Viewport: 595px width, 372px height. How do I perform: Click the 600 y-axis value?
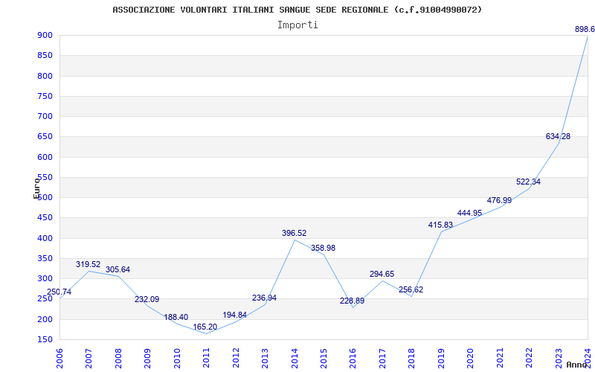pos(45,157)
